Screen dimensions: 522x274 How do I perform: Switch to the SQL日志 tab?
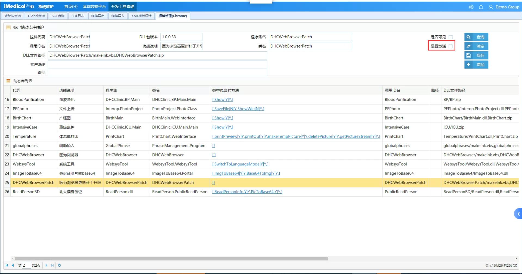78,16
